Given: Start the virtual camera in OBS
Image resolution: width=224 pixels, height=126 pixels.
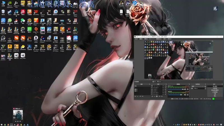Looking at the screenshot, I should [215, 90].
